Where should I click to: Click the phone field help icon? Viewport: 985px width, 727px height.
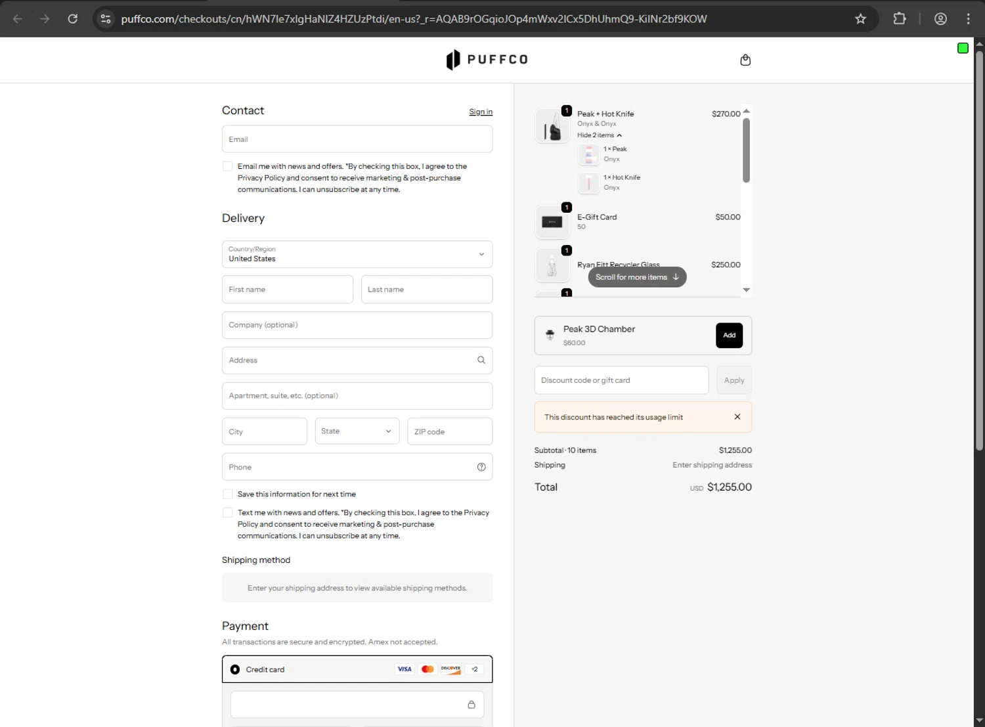481,467
